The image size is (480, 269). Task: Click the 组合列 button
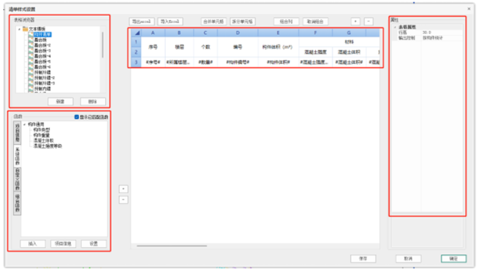pyautogui.click(x=286, y=21)
